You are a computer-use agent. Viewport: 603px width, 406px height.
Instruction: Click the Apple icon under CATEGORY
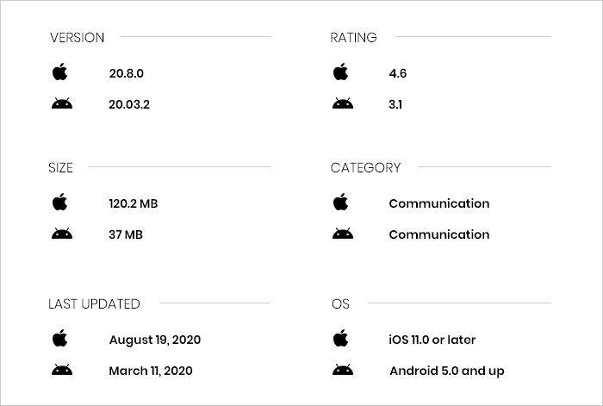pyautogui.click(x=341, y=203)
